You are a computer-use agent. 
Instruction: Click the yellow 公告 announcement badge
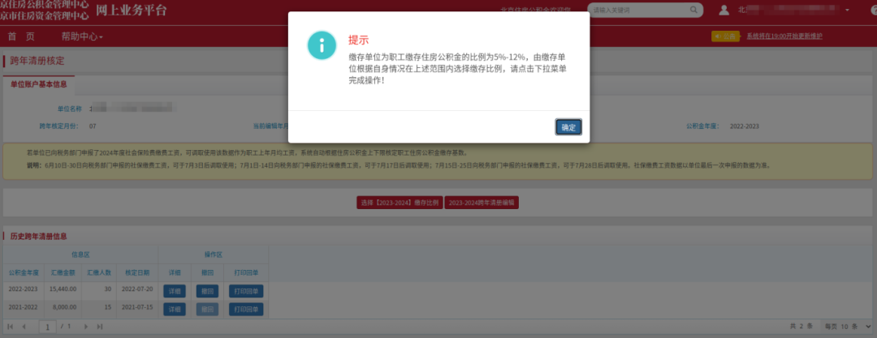pyautogui.click(x=725, y=36)
